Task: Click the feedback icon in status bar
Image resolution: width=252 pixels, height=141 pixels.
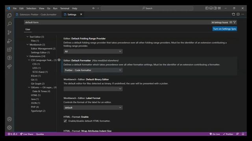Action: [237, 134]
